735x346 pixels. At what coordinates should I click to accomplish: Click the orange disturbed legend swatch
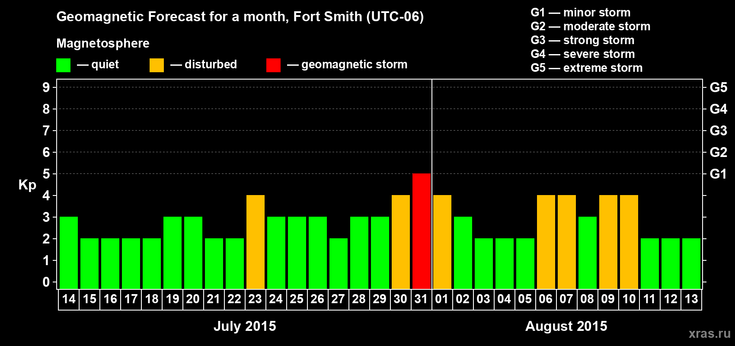click(157, 65)
